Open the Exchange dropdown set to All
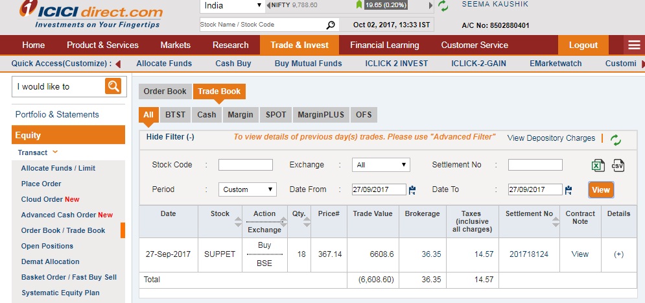Screen dimensions: 645x303 [x=381, y=165]
